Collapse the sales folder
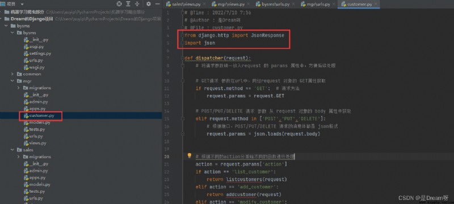The image size is (454, 204). [x=12, y=150]
